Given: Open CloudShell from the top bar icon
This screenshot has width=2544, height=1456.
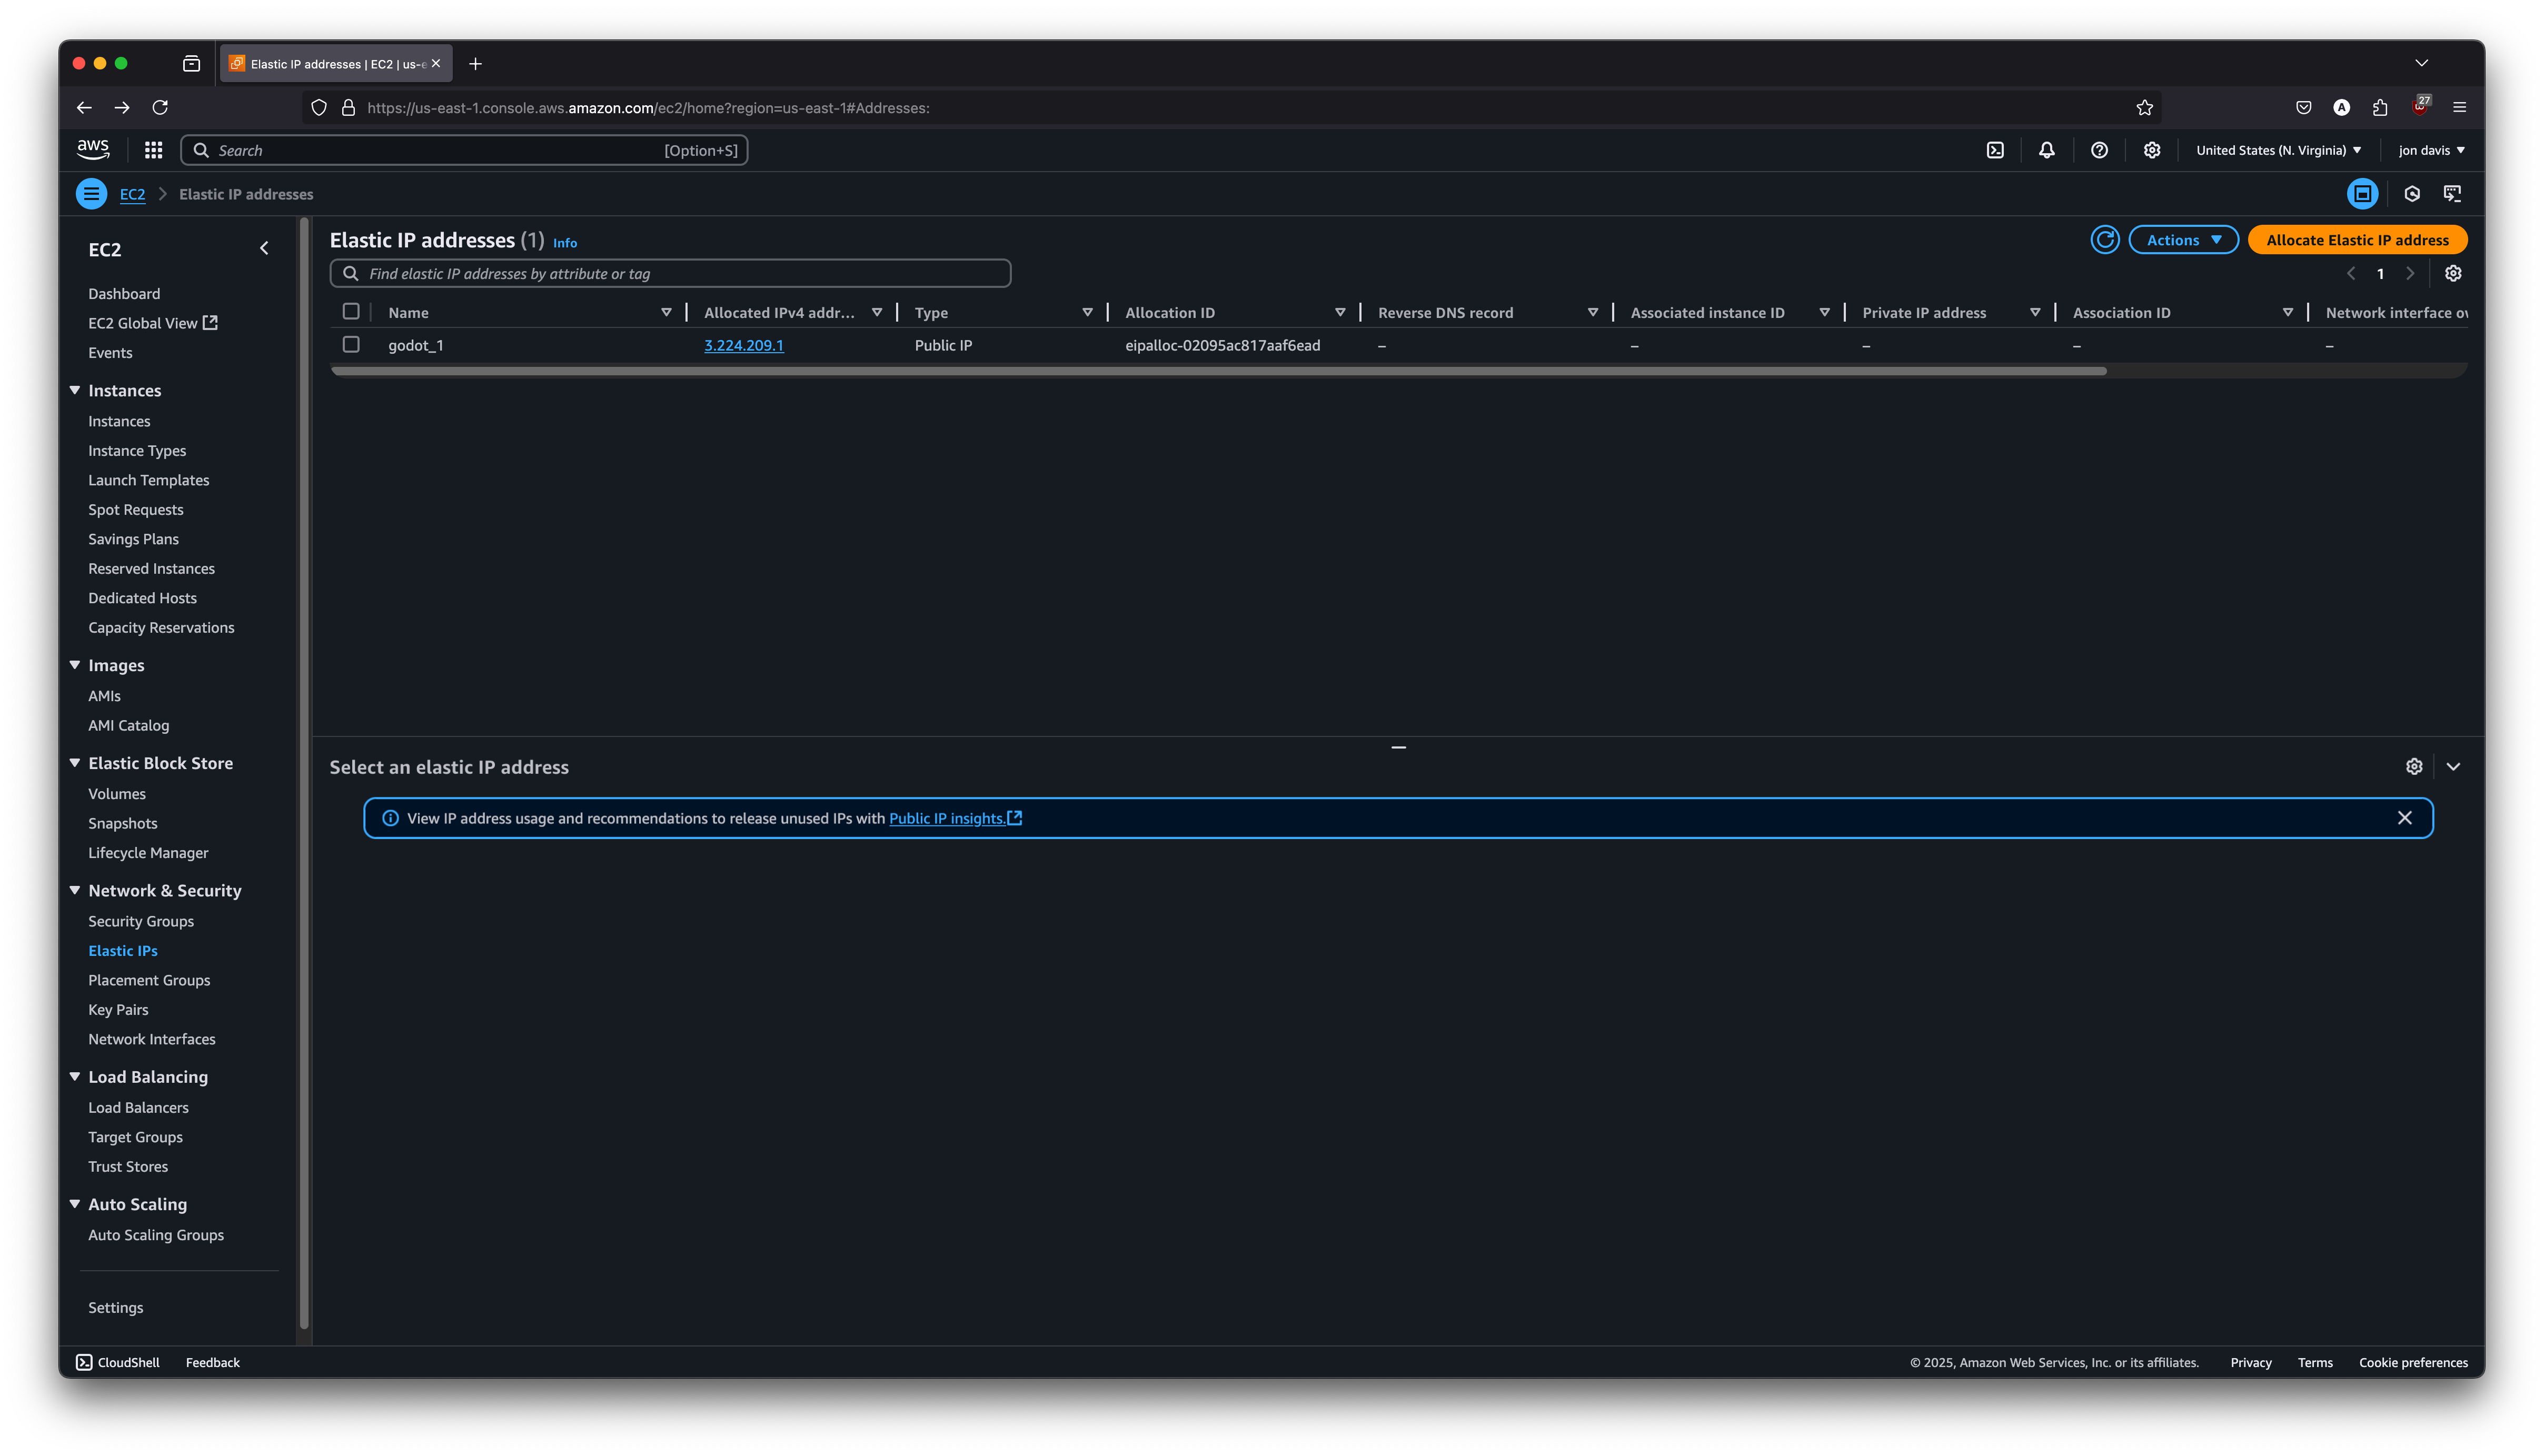Looking at the screenshot, I should [x=1994, y=150].
